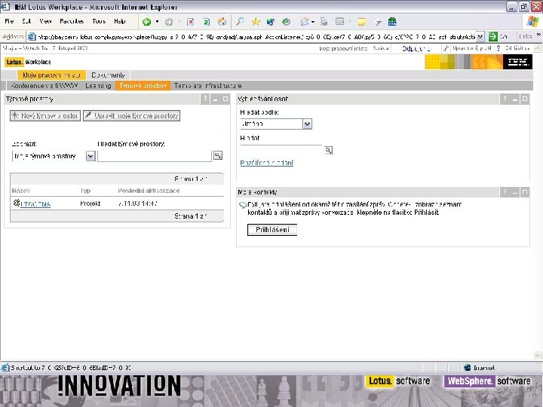Open help for Moje kontakty portlet
Viewport: 543px width, 407px height.
pos(505,192)
